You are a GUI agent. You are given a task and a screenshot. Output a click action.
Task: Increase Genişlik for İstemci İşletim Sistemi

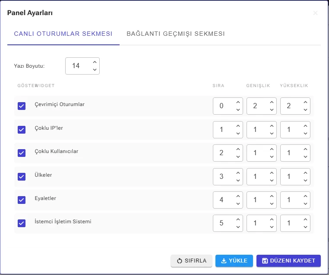(272, 219)
